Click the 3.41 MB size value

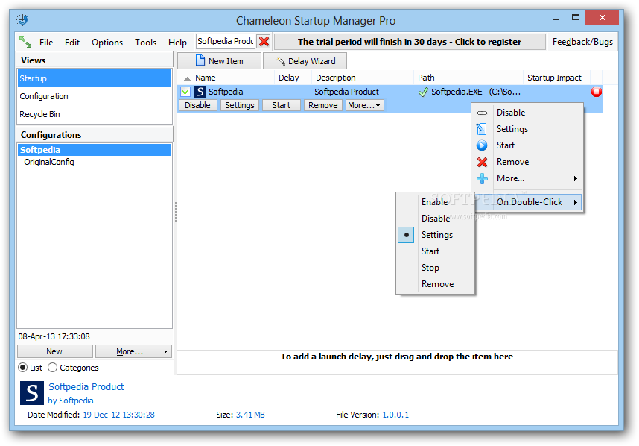250,415
